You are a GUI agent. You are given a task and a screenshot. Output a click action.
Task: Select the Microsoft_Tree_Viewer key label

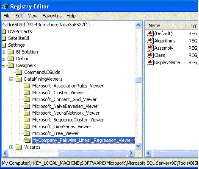pyautogui.click(x=55, y=133)
